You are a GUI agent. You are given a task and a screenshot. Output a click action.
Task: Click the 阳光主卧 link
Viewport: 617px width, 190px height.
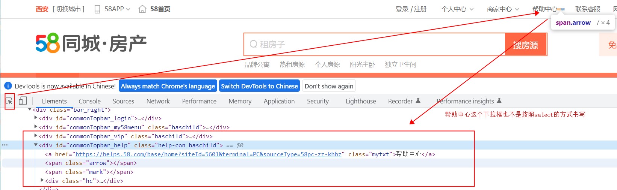(x=362, y=64)
